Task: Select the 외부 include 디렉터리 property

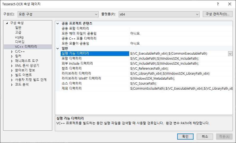Action: pyautogui.click(x=95, y=64)
